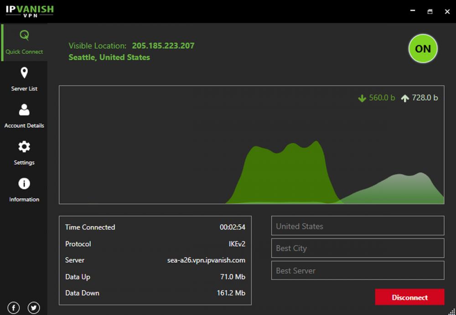Viewport: 456px width, 315px height.
Task: Click the Settings gear icon
Action: pos(24,147)
